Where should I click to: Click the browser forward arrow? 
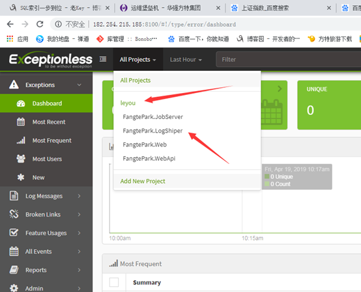(25, 24)
